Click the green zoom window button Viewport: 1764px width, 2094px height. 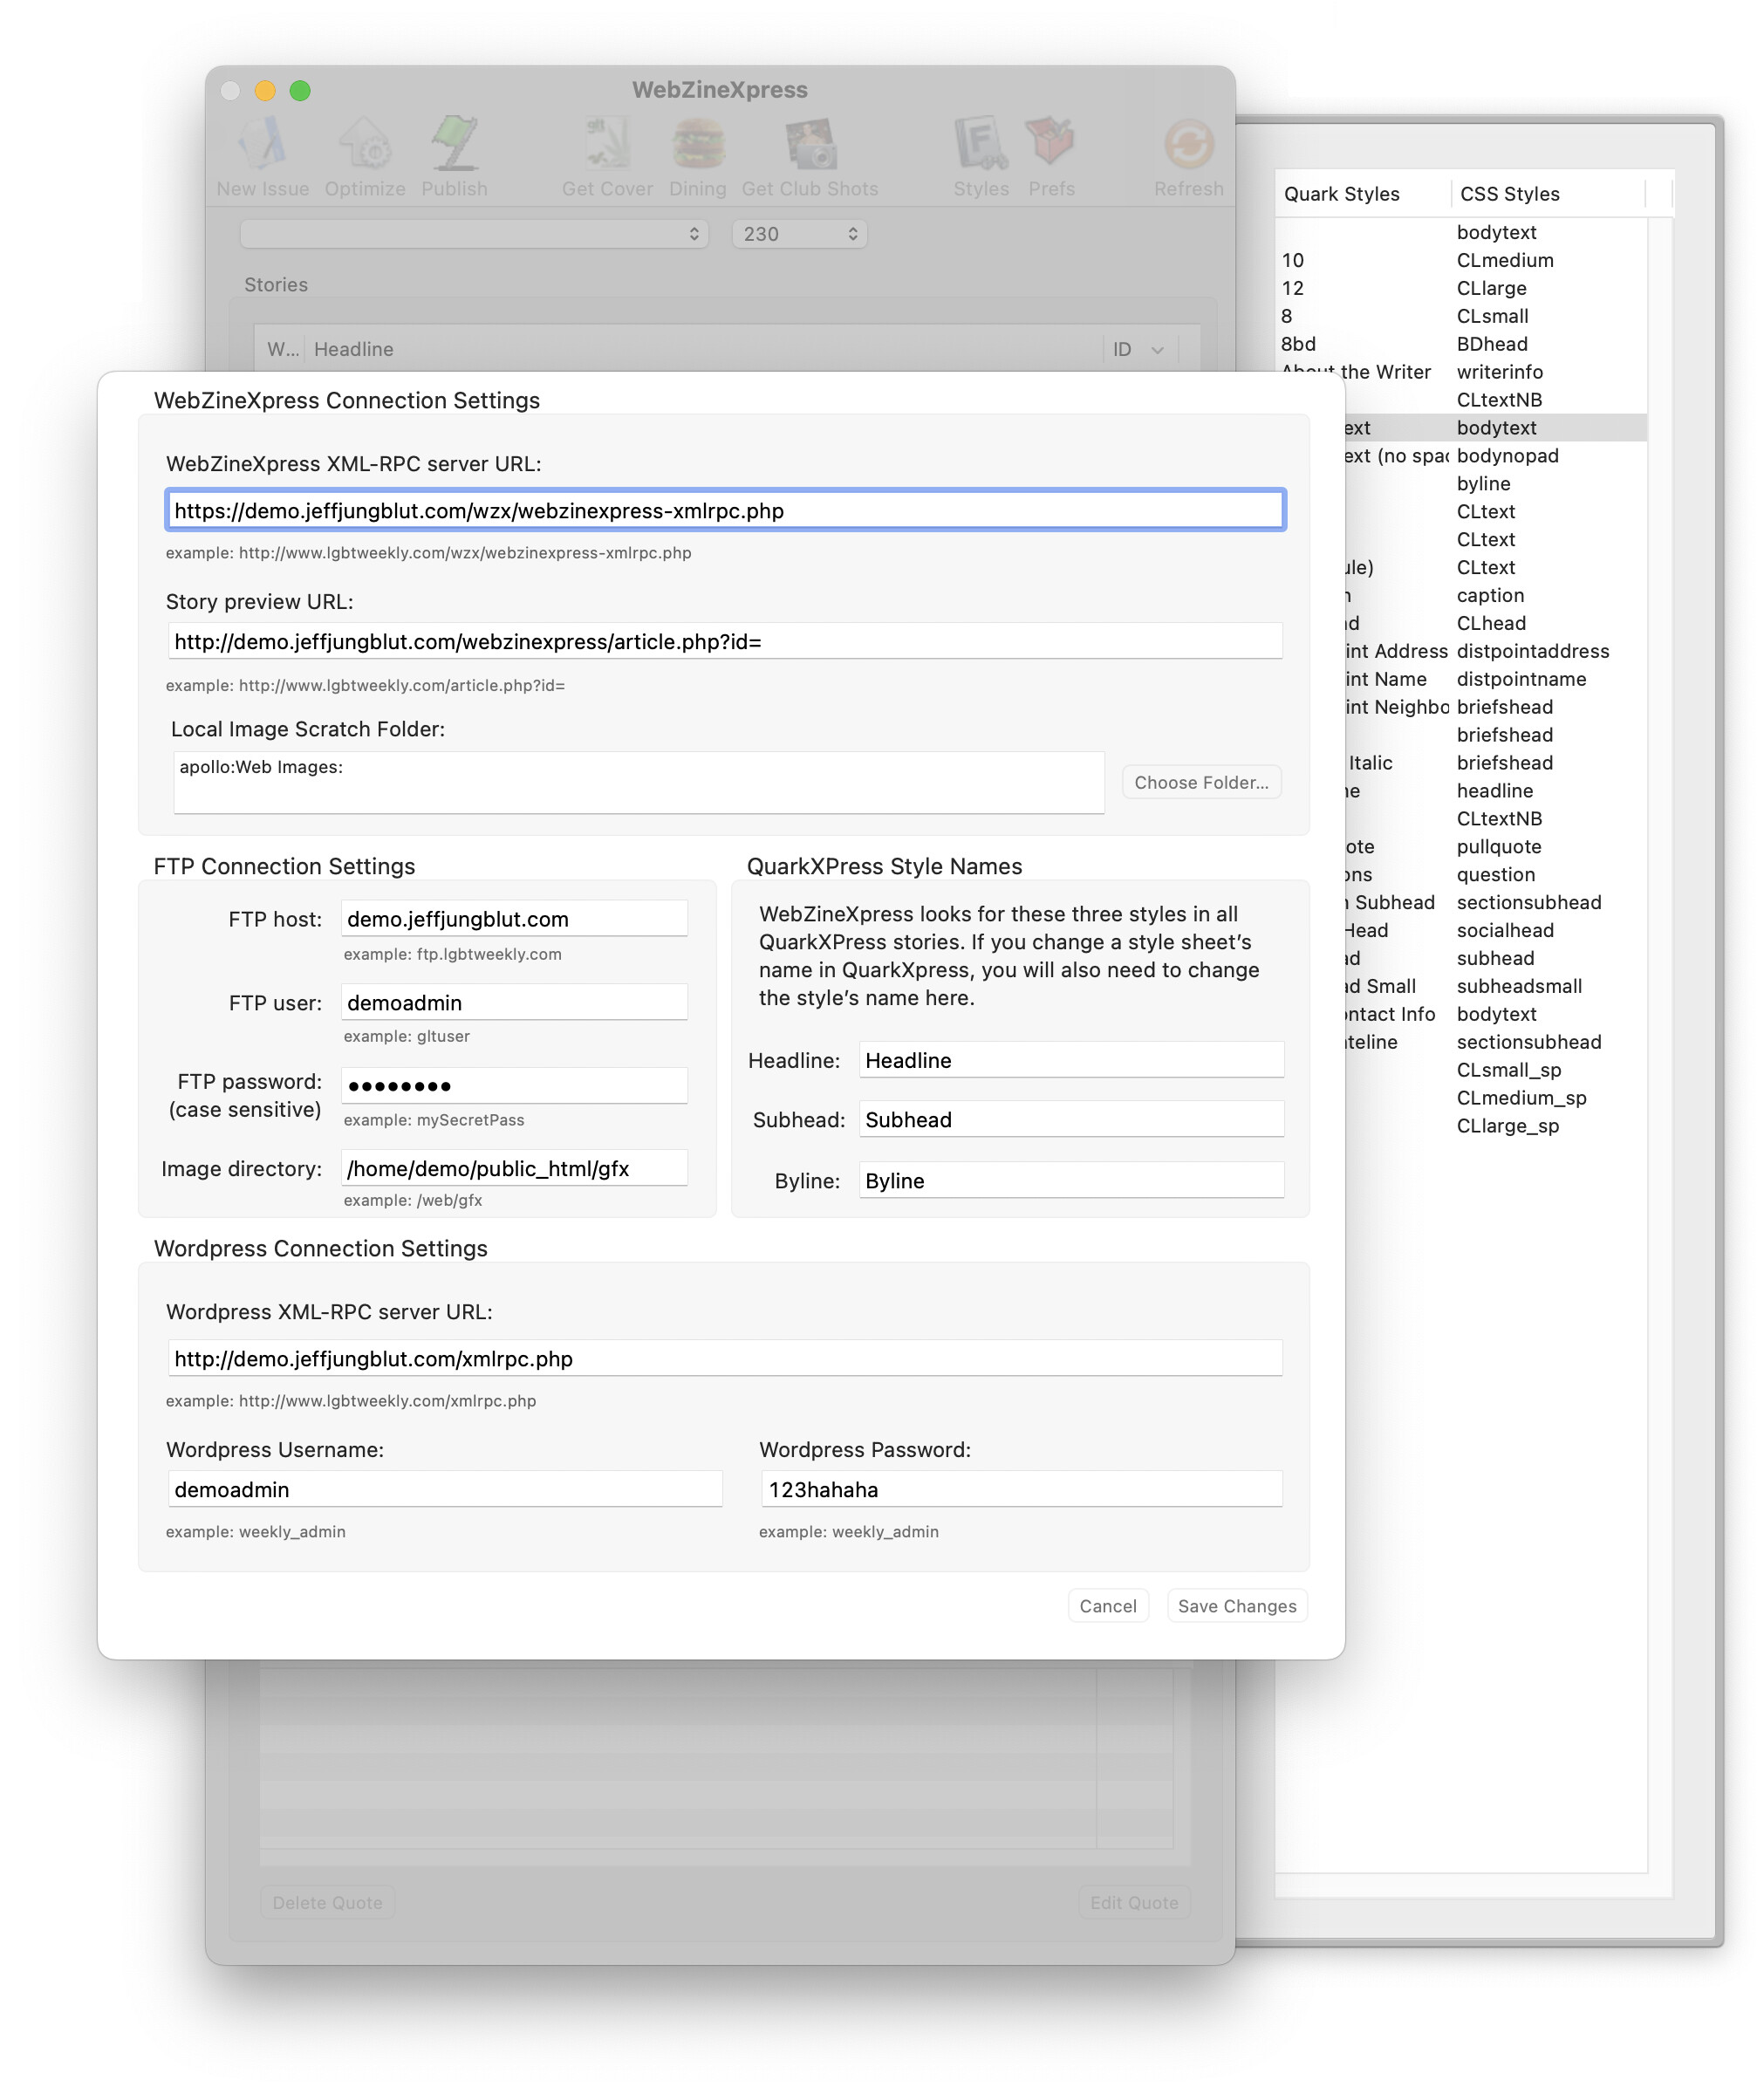point(300,91)
